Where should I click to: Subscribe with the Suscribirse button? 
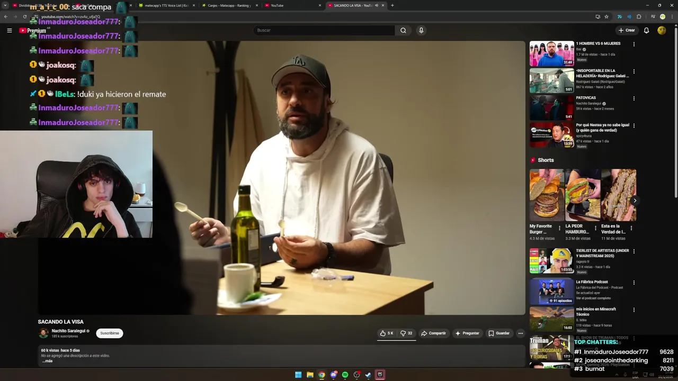coord(110,333)
